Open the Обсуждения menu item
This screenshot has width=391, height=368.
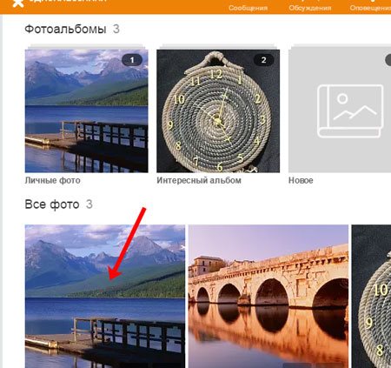point(310,8)
